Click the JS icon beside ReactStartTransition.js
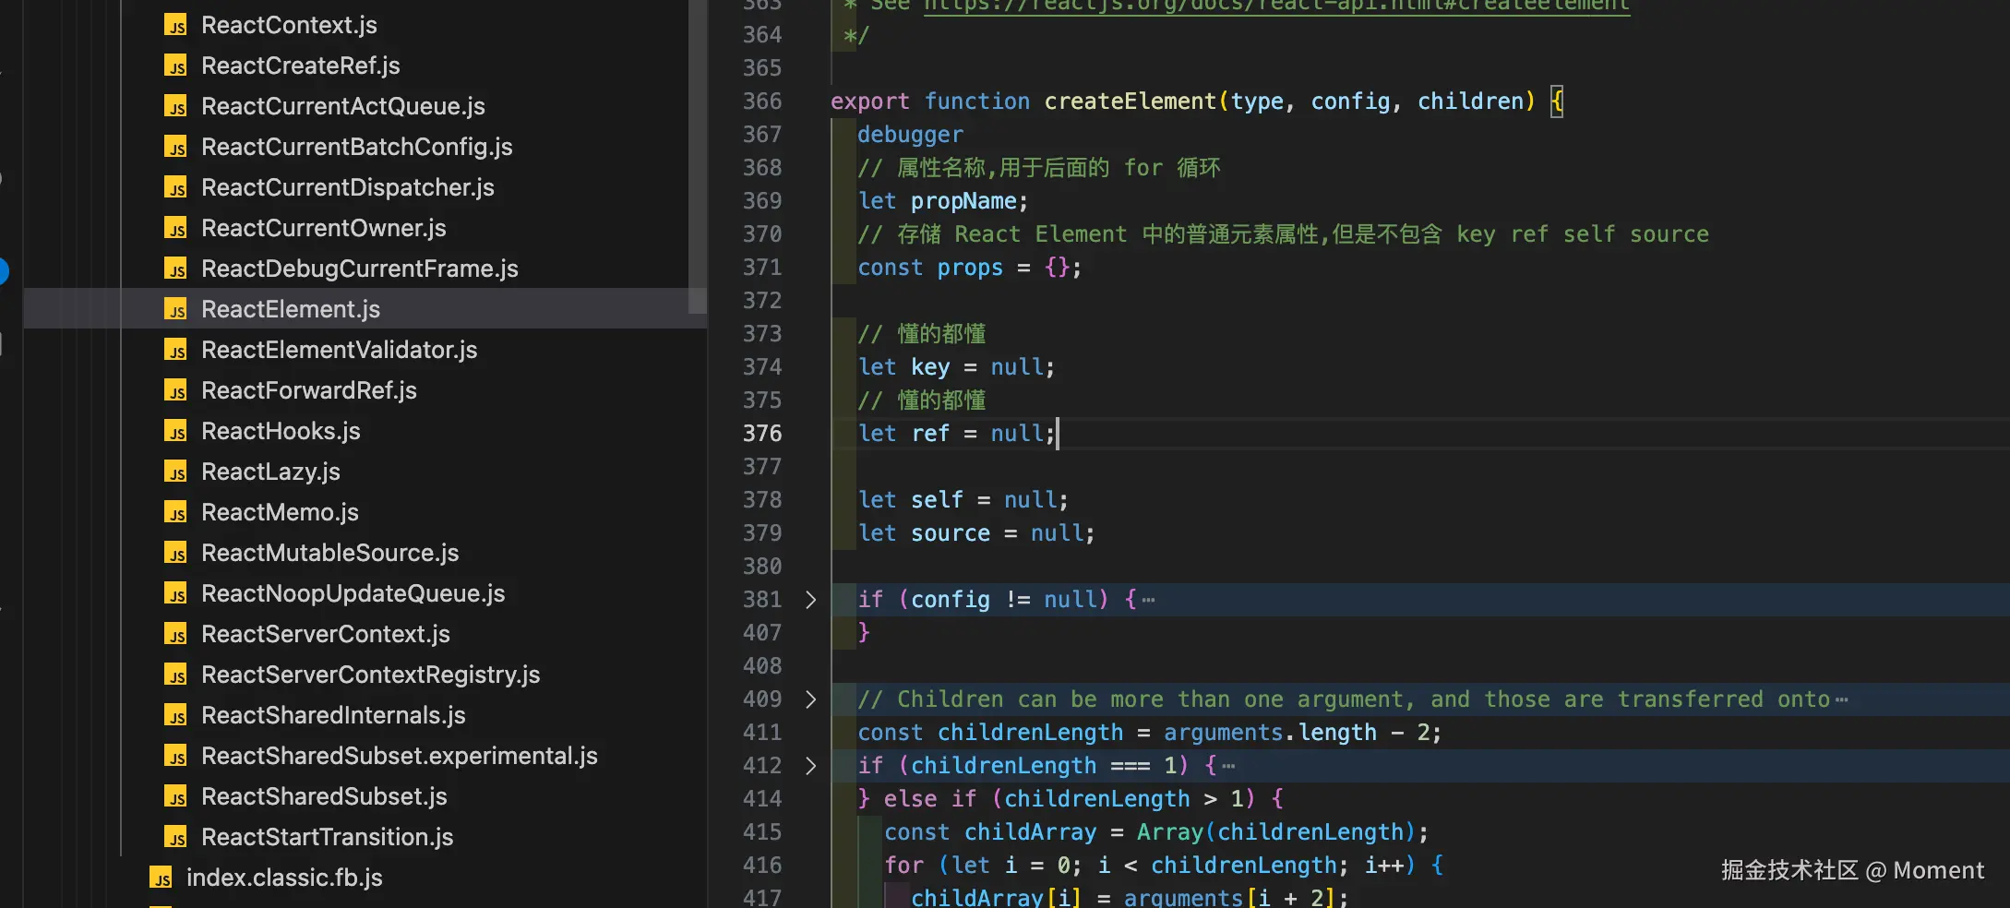The image size is (2010, 908). (175, 837)
